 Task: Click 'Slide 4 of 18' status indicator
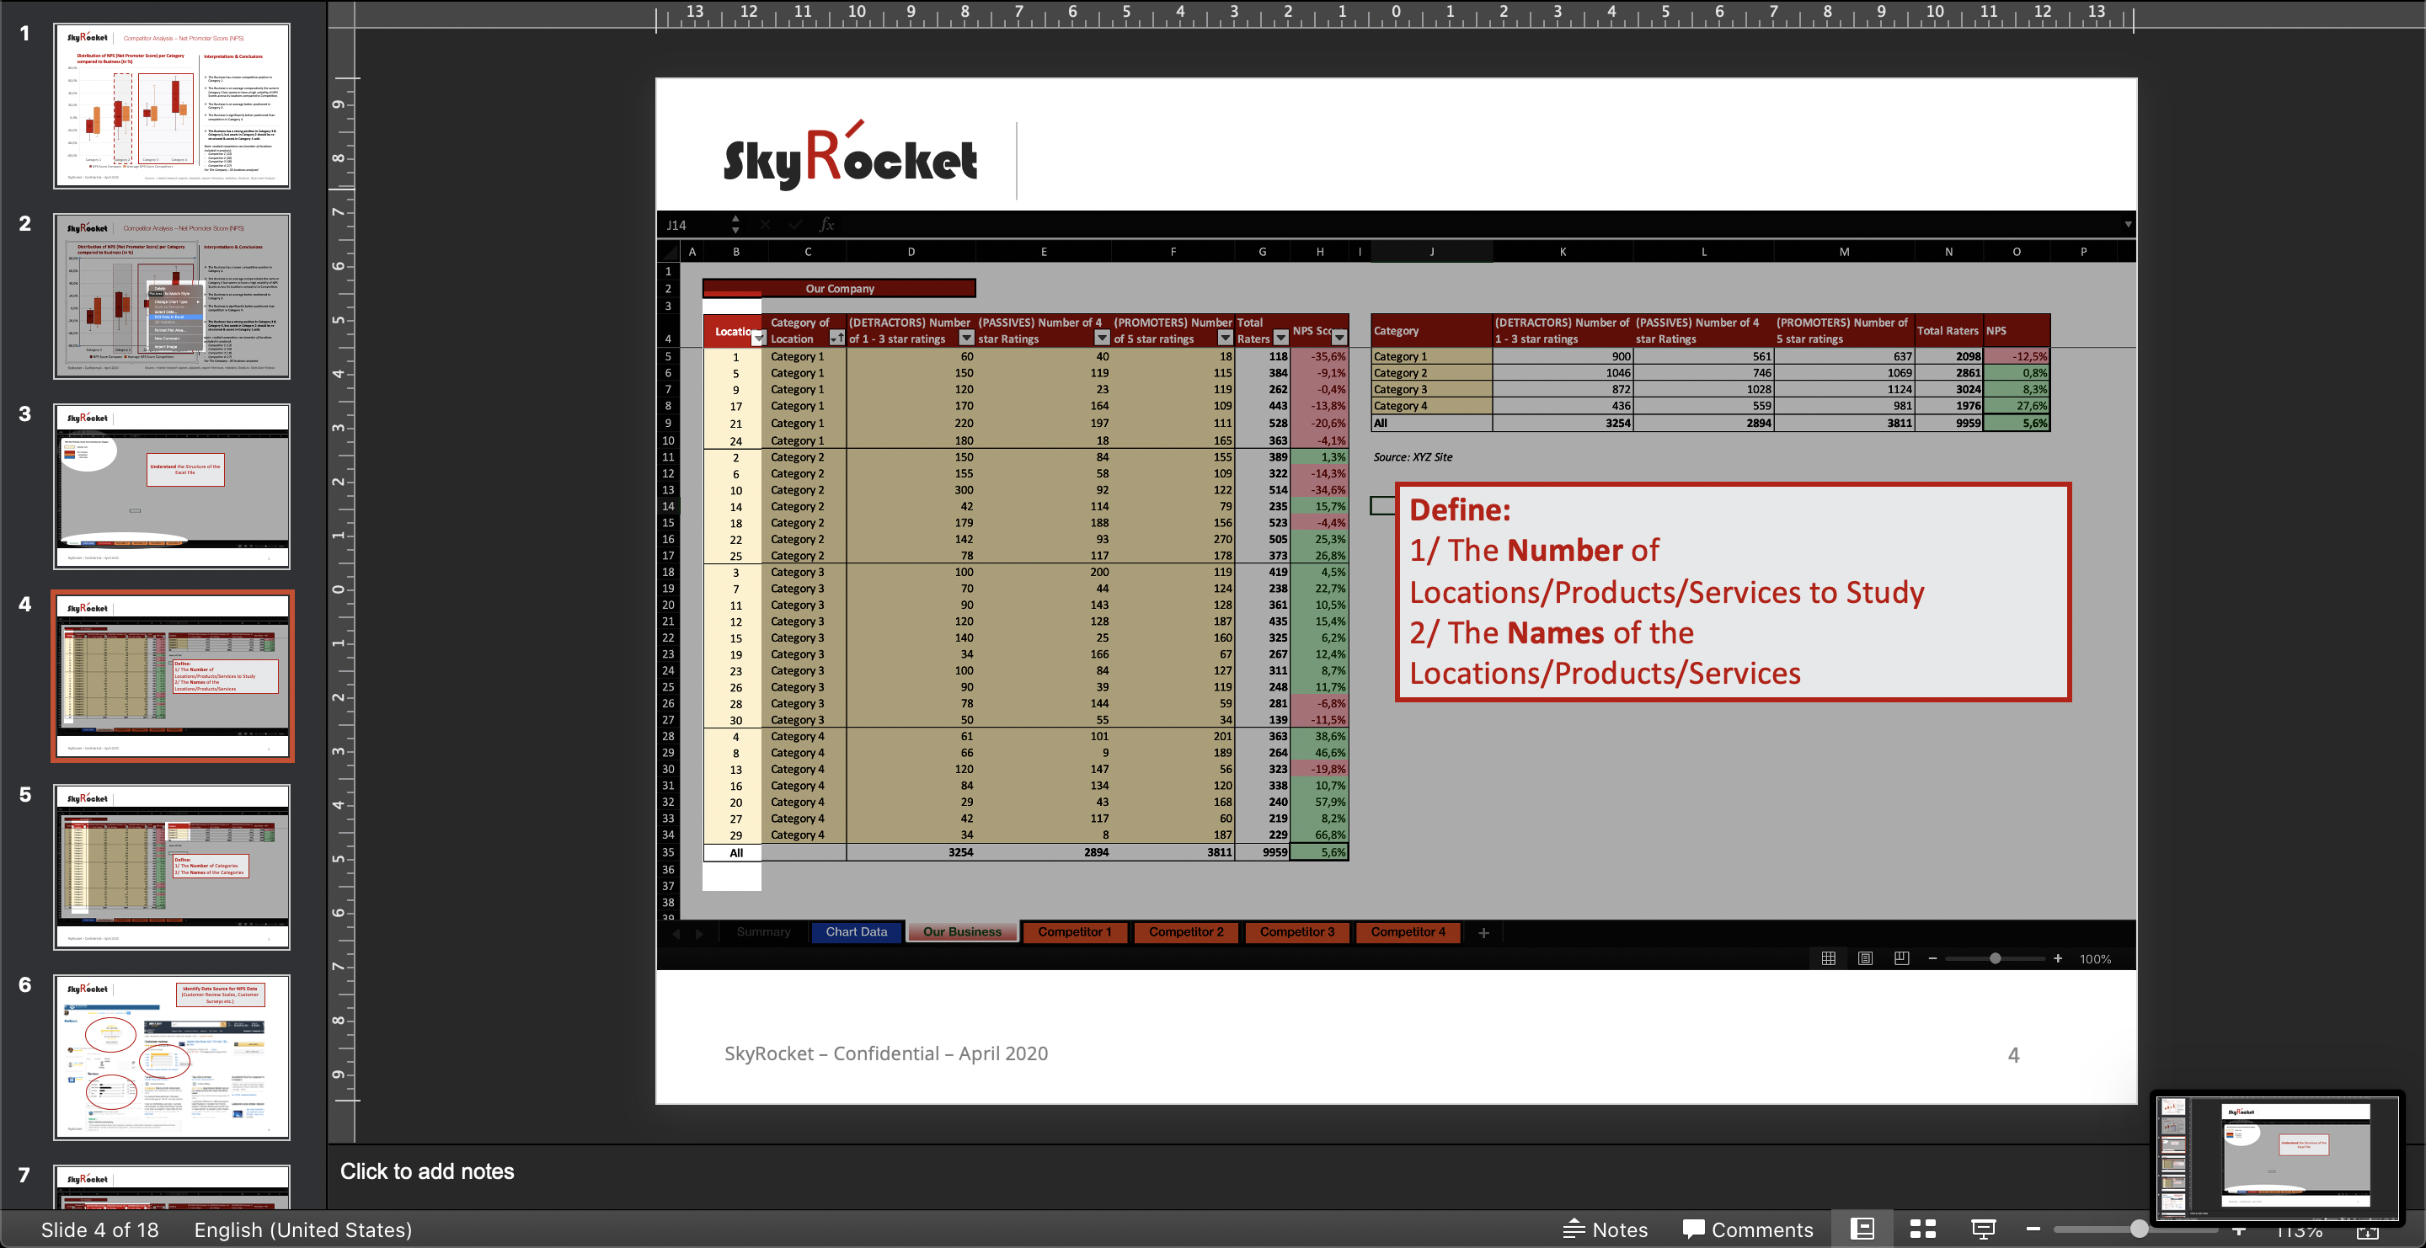click(100, 1229)
